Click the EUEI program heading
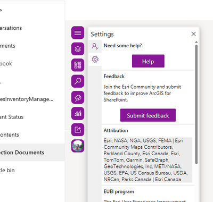Image resolution: width=213 pixels, height=202 pixels. [119, 192]
